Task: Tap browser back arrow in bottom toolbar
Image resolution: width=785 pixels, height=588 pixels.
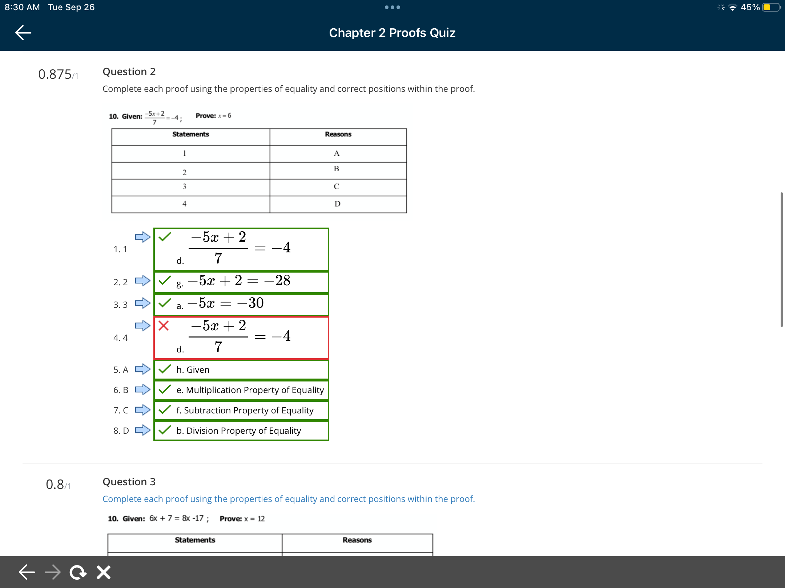Action: (x=27, y=572)
